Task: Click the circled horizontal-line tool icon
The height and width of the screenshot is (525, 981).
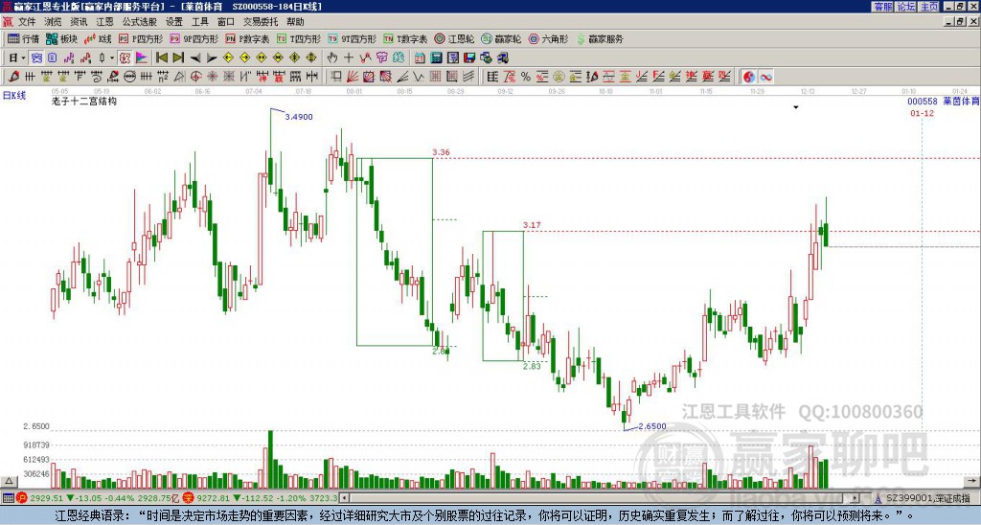Action: (129, 77)
